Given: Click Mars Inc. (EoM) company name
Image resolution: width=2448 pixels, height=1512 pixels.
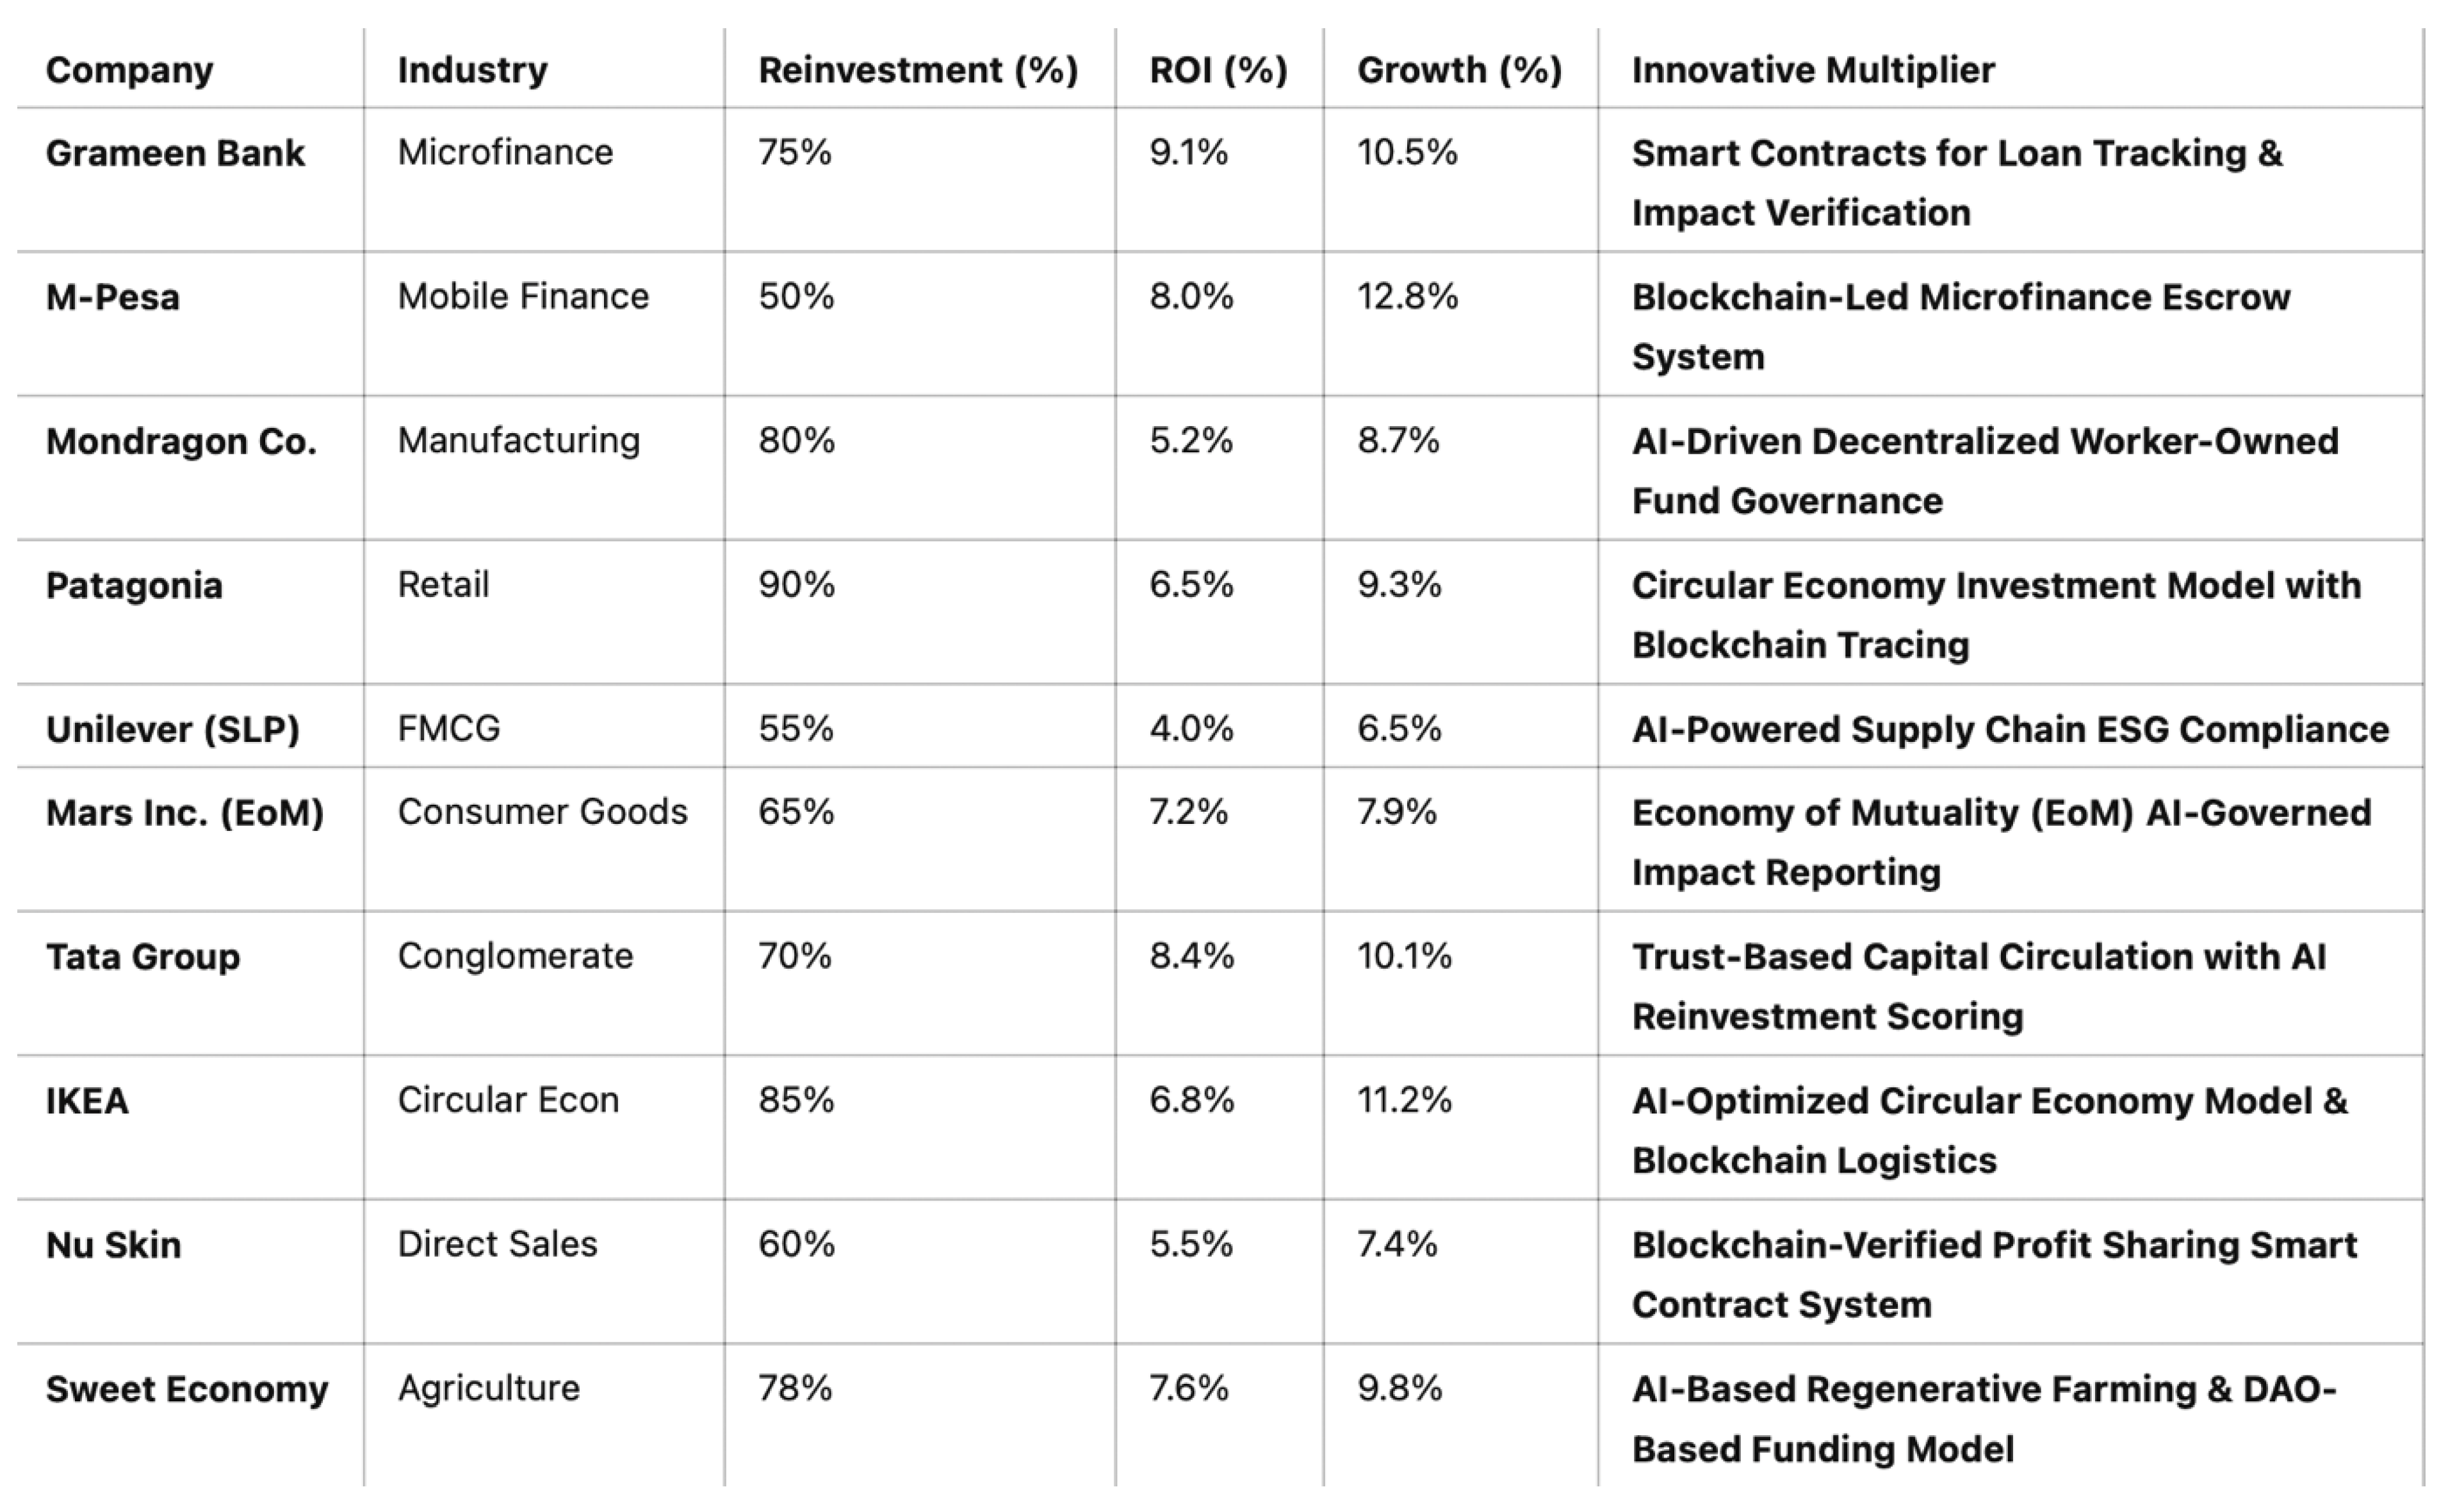Looking at the screenshot, I should (185, 812).
